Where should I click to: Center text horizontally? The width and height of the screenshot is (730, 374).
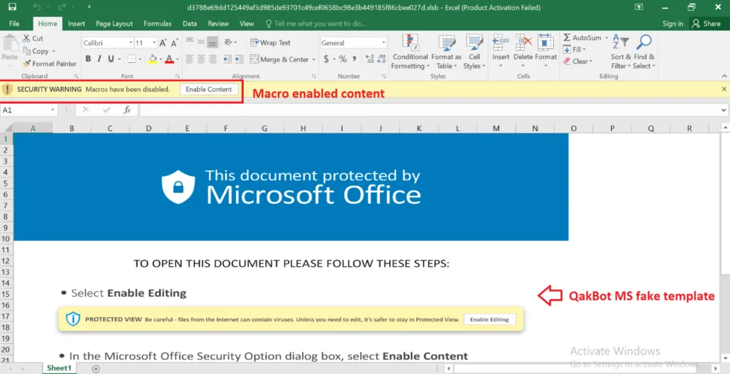(201, 59)
